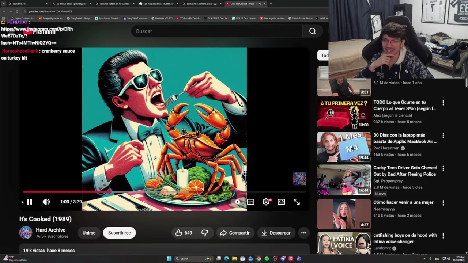Switch to the Fabrizio Romano on X tab
The width and height of the screenshot is (468, 263).
[202, 4]
